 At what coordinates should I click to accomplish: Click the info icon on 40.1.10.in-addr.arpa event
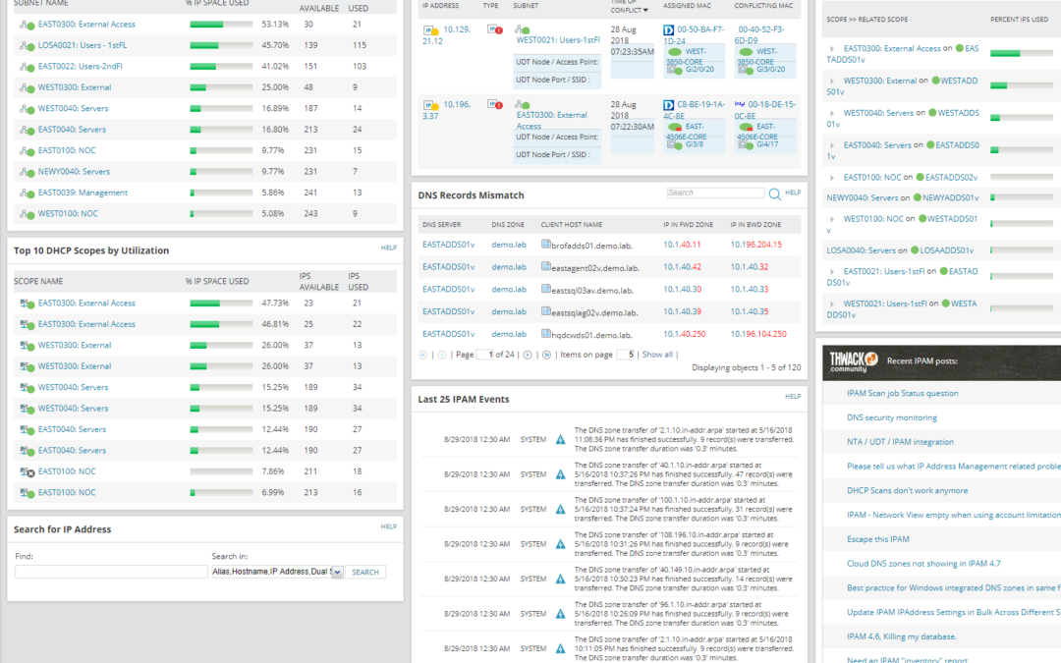coord(560,475)
